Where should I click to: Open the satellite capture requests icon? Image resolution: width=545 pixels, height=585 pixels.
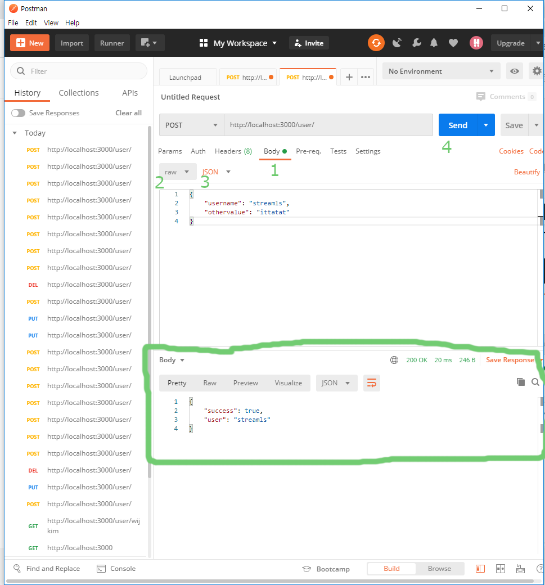point(397,43)
